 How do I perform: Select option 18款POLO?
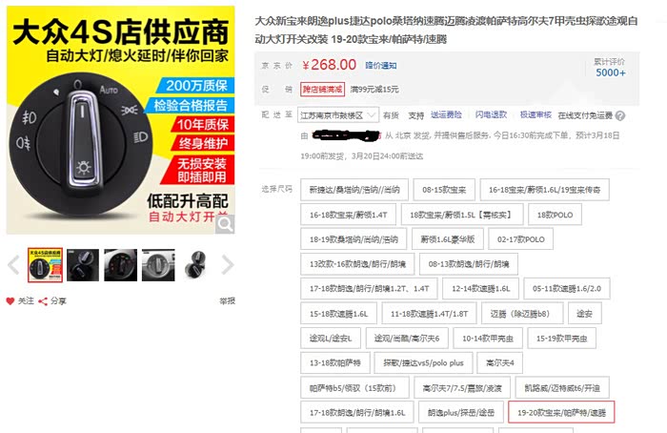pyautogui.click(x=556, y=215)
